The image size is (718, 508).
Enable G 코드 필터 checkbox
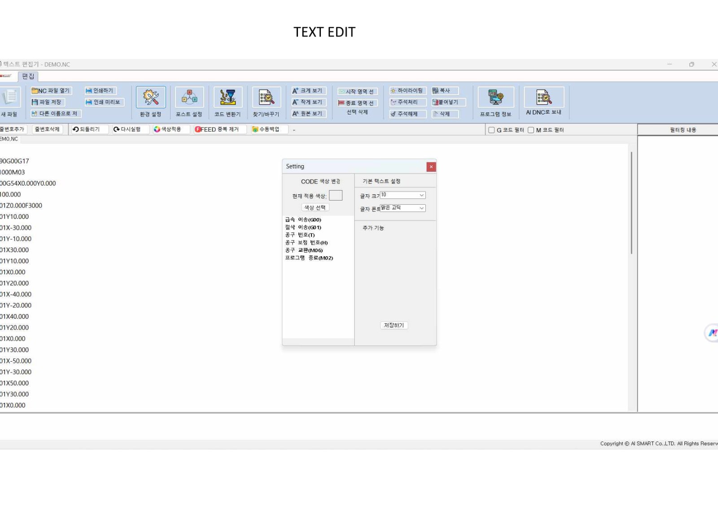(x=491, y=130)
